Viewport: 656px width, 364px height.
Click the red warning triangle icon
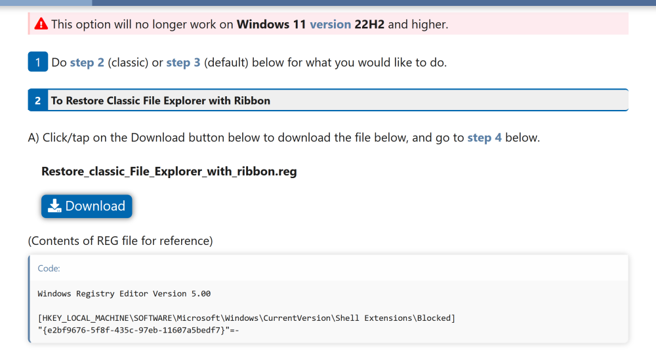[41, 24]
